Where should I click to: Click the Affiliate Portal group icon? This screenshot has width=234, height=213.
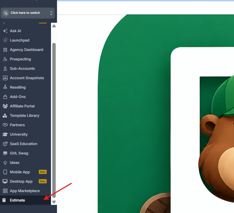pos(5,106)
